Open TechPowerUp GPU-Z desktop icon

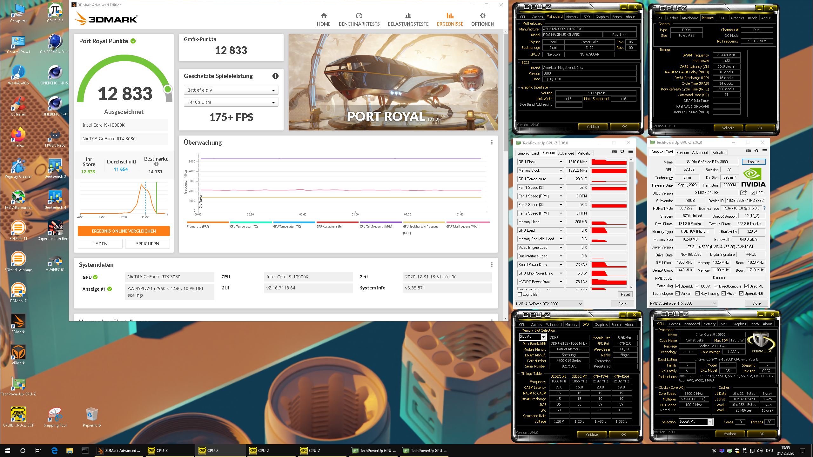18,386
